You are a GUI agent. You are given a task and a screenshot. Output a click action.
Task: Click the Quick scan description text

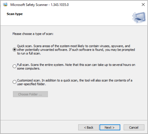pyautogui.click(x=76, y=50)
